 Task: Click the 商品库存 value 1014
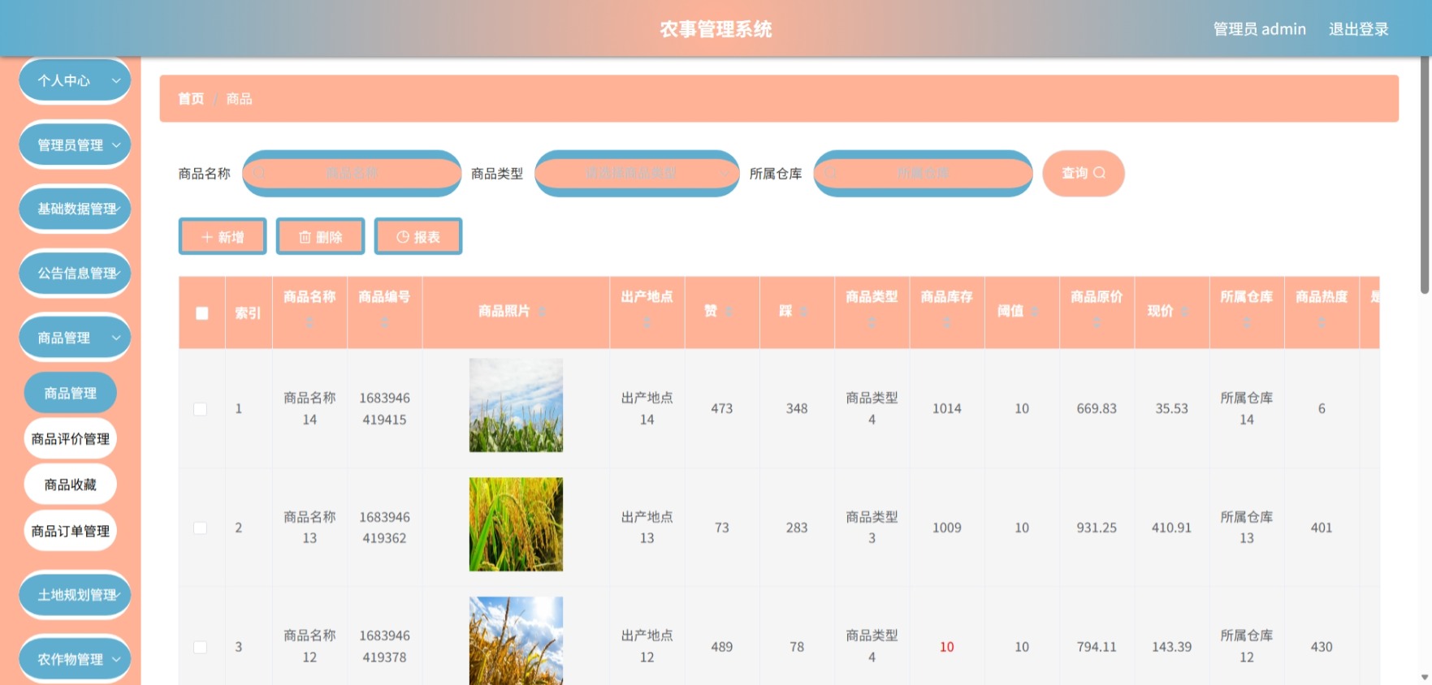(946, 409)
